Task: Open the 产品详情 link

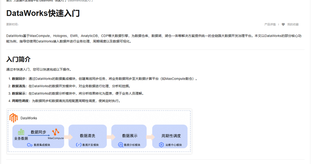Action: (x=270, y=24)
